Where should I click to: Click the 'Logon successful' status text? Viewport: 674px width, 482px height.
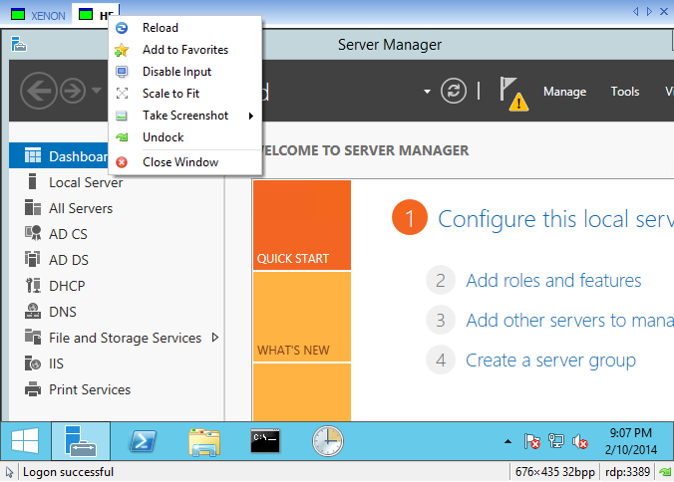click(x=68, y=472)
